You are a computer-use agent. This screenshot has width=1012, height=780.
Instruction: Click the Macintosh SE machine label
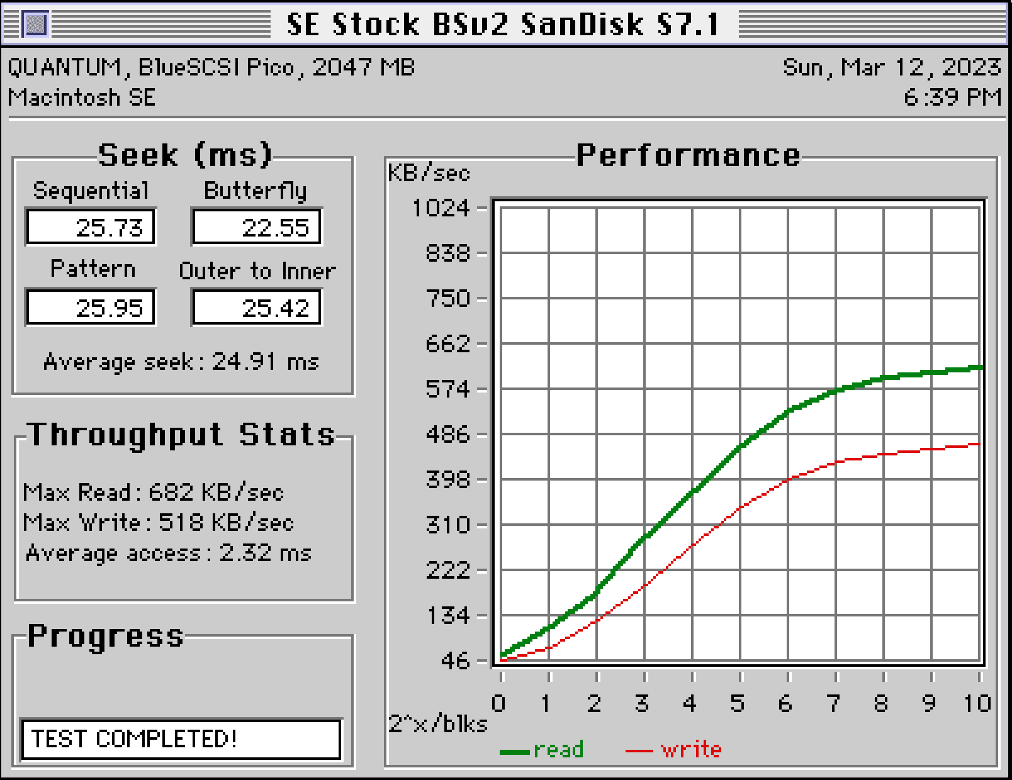[x=82, y=97]
